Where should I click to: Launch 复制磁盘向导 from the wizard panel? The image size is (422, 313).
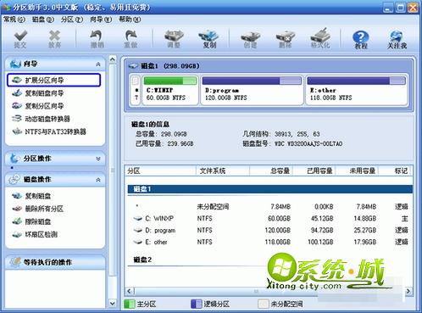[x=38, y=93]
